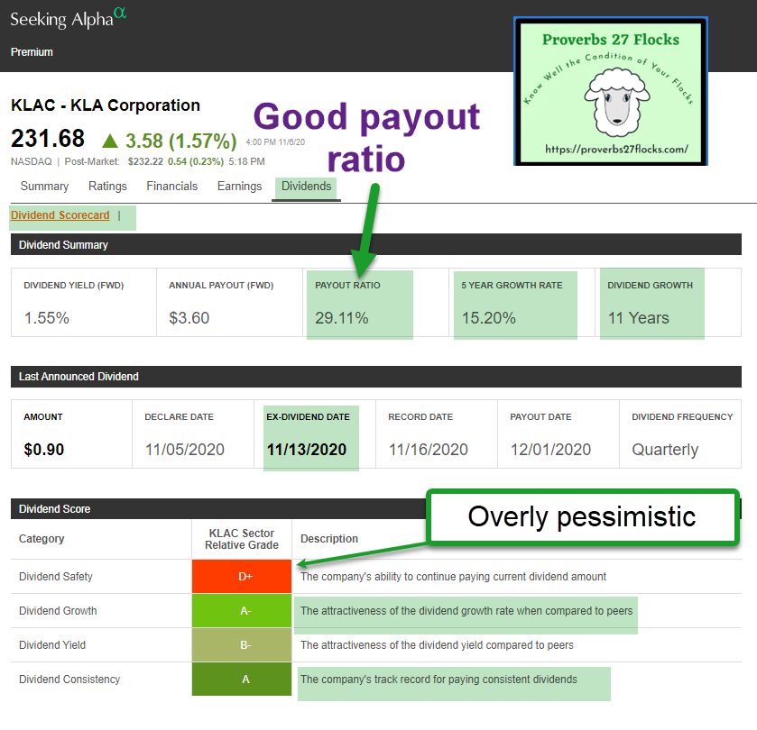Viewport: 757px width, 730px height.
Task: Click the A Dividend Consistency grade
Action: (242, 680)
